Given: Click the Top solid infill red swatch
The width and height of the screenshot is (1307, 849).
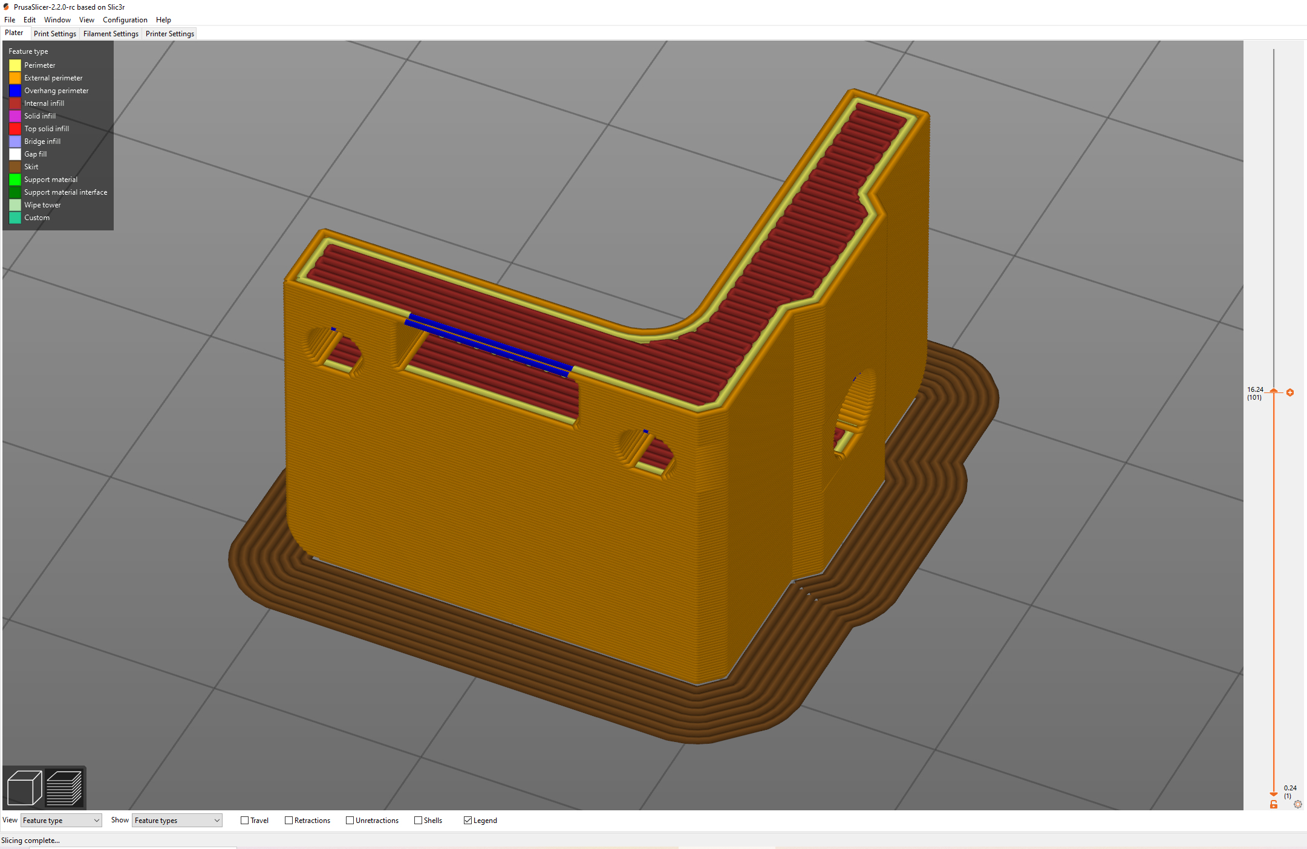Looking at the screenshot, I should [x=15, y=129].
